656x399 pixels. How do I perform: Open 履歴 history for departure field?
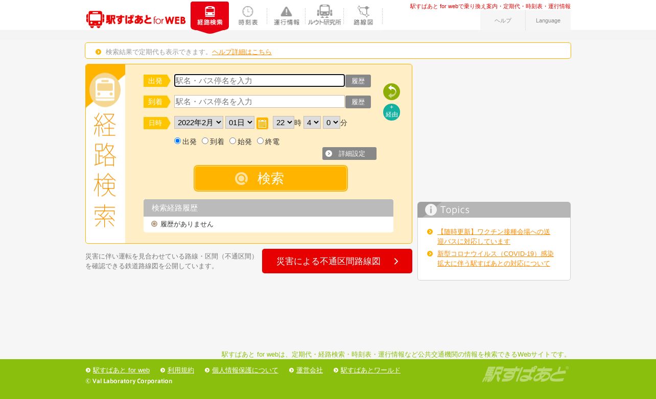[x=358, y=81]
